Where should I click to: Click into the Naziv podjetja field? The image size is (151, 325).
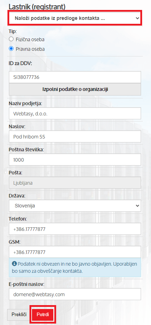[x=75, y=113]
